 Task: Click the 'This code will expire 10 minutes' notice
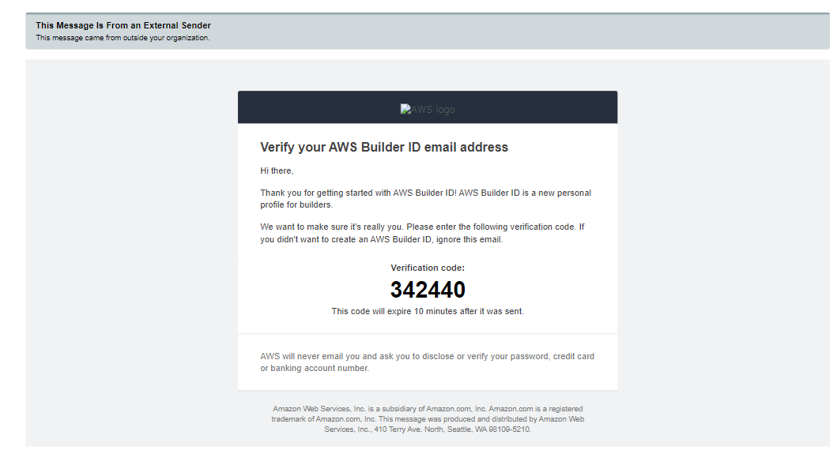point(428,311)
